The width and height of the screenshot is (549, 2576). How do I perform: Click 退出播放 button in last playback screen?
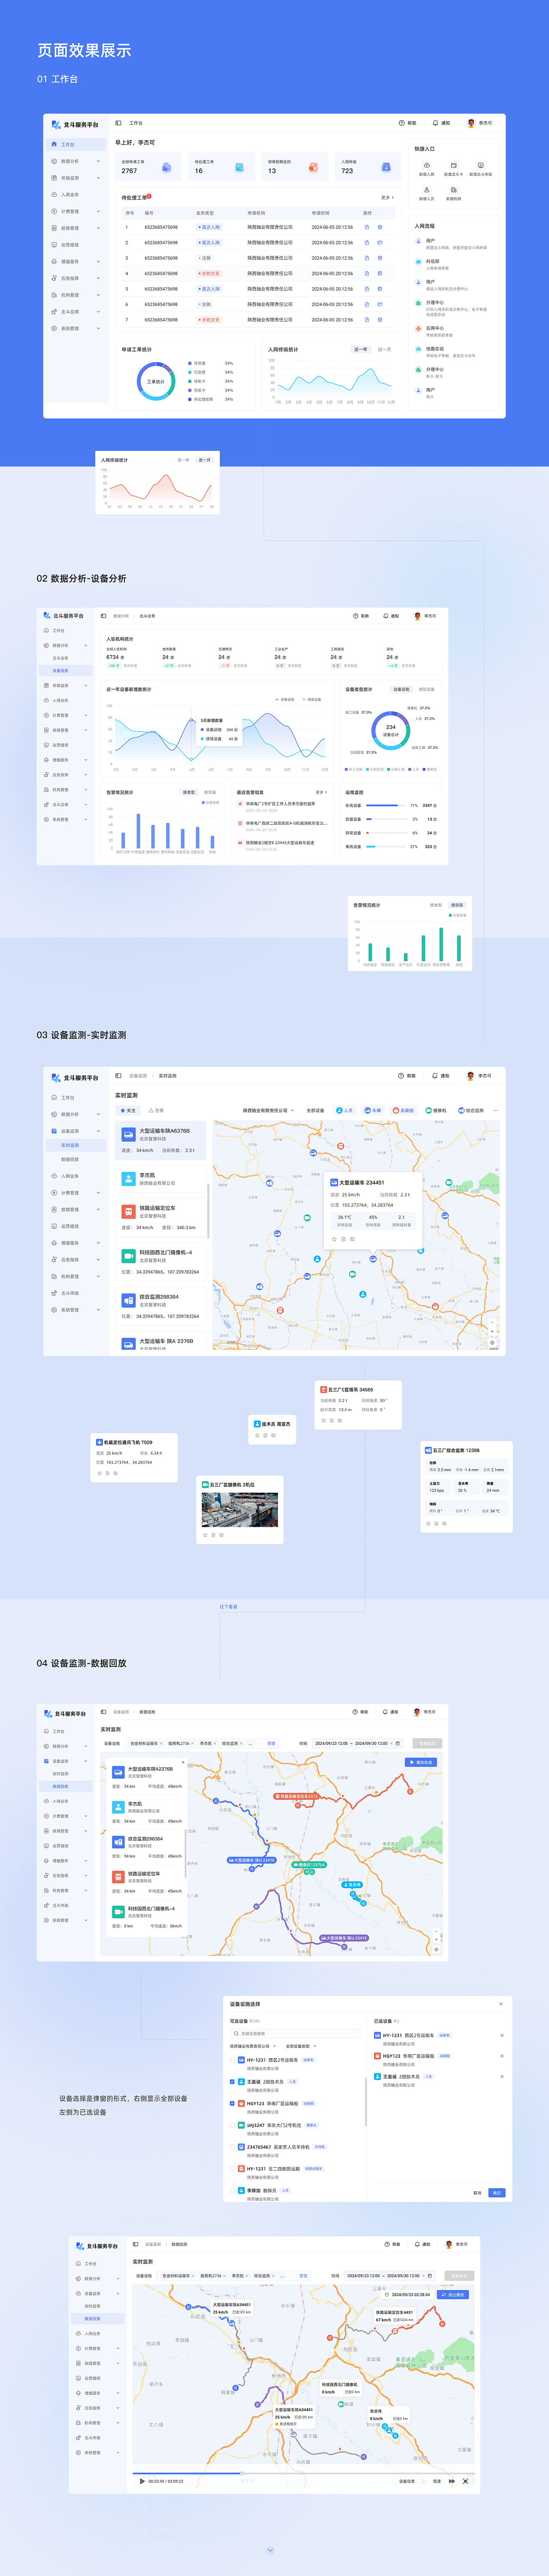453,2295
